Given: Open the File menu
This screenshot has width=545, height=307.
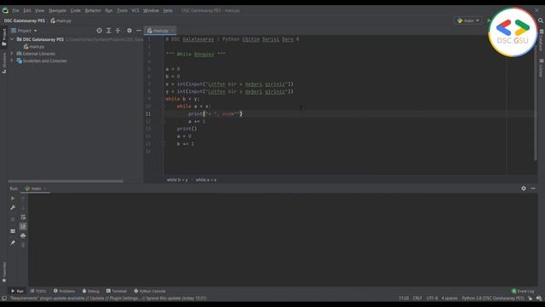Looking at the screenshot, I should 15,10.
